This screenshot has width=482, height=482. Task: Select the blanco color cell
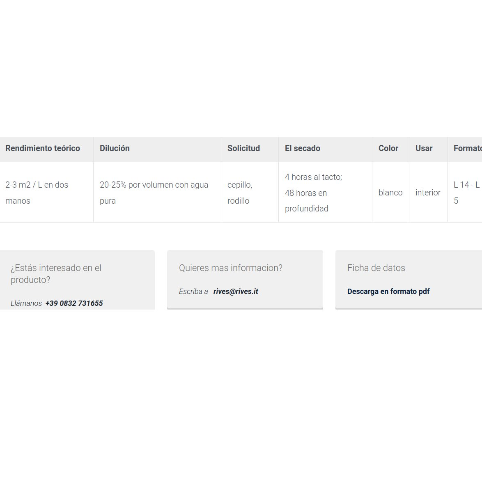tap(390, 193)
